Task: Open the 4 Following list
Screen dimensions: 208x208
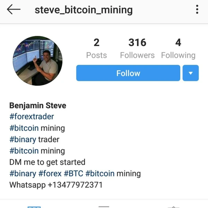Action: pyautogui.click(x=178, y=48)
